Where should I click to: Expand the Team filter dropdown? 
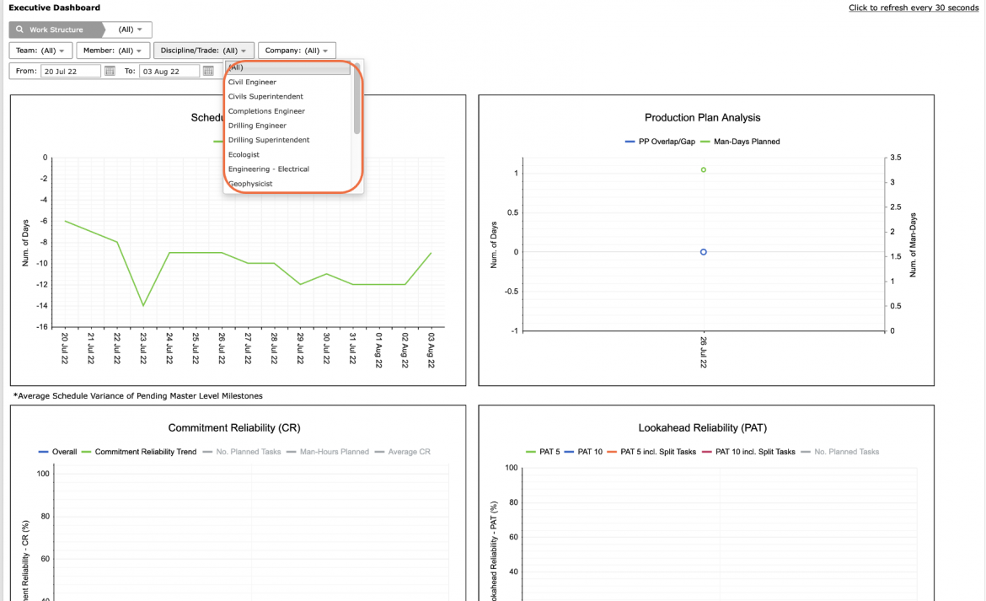(x=40, y=51)
